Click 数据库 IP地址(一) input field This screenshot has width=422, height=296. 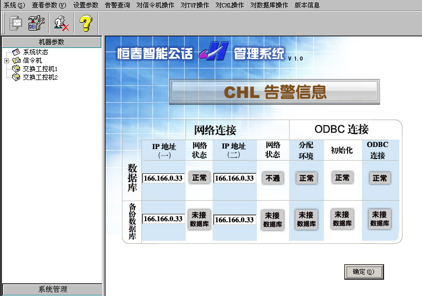tap(164, 178)
